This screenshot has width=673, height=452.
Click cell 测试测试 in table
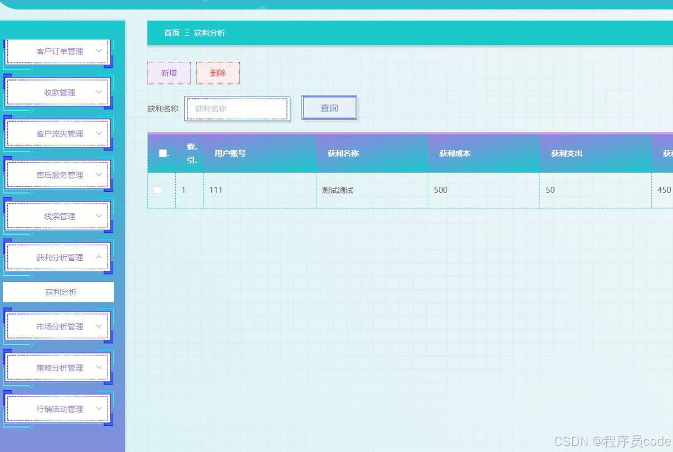tap(338, 190)
